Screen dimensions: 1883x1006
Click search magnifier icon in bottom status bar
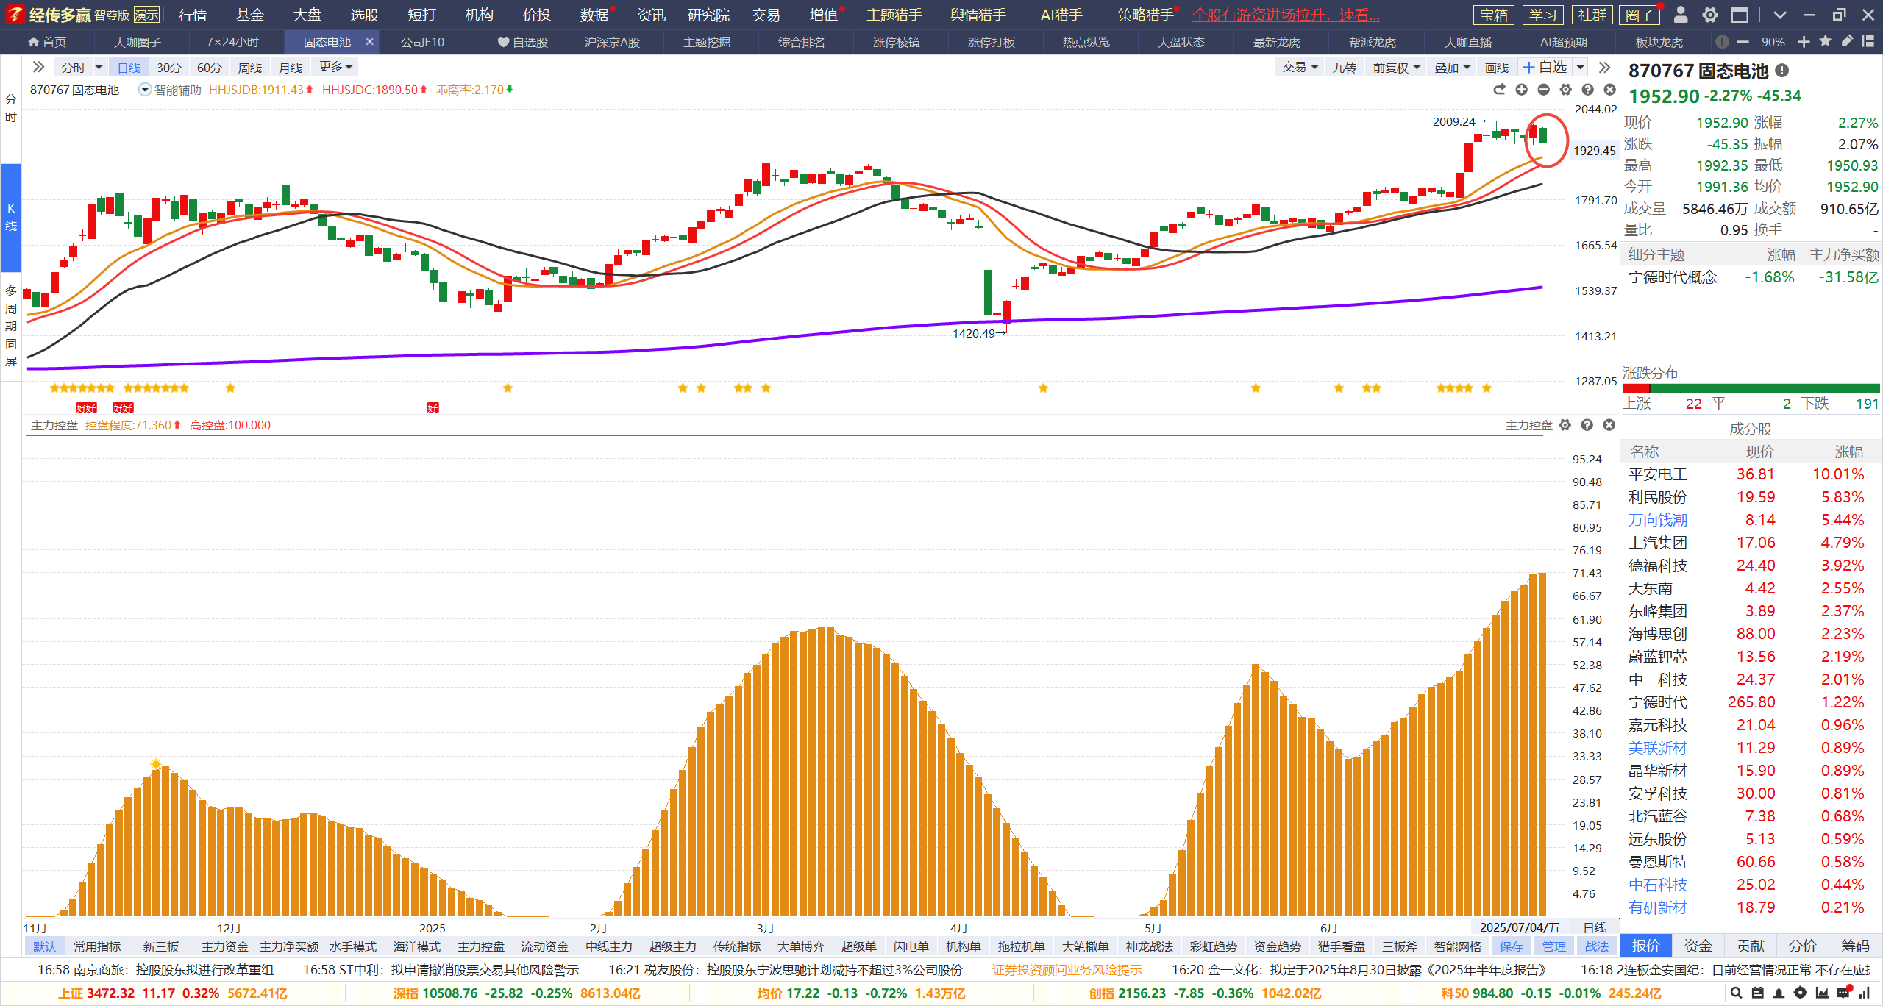coord(1736,993)
